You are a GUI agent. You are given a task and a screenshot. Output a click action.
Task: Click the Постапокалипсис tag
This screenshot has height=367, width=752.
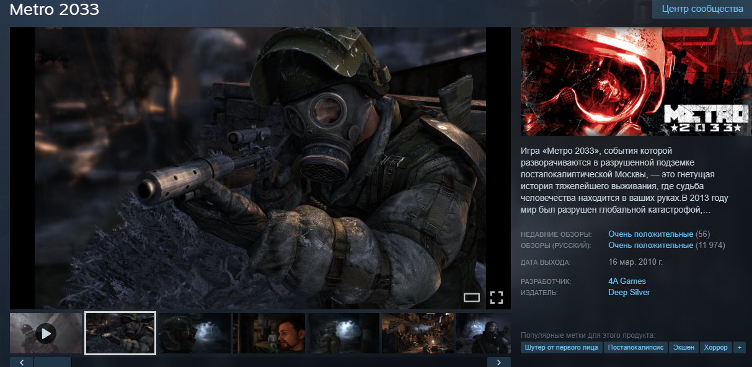click(636, 348)
